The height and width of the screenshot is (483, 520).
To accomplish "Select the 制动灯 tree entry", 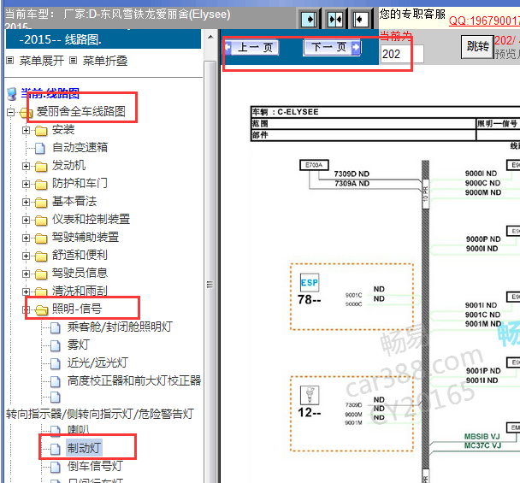I will click(x=84, y=448).
